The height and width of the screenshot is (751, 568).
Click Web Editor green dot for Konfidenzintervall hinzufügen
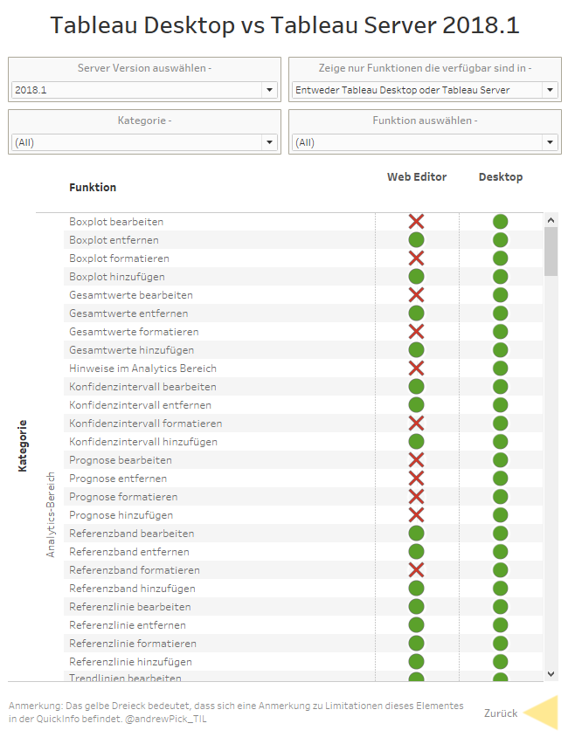coord(416,442)
